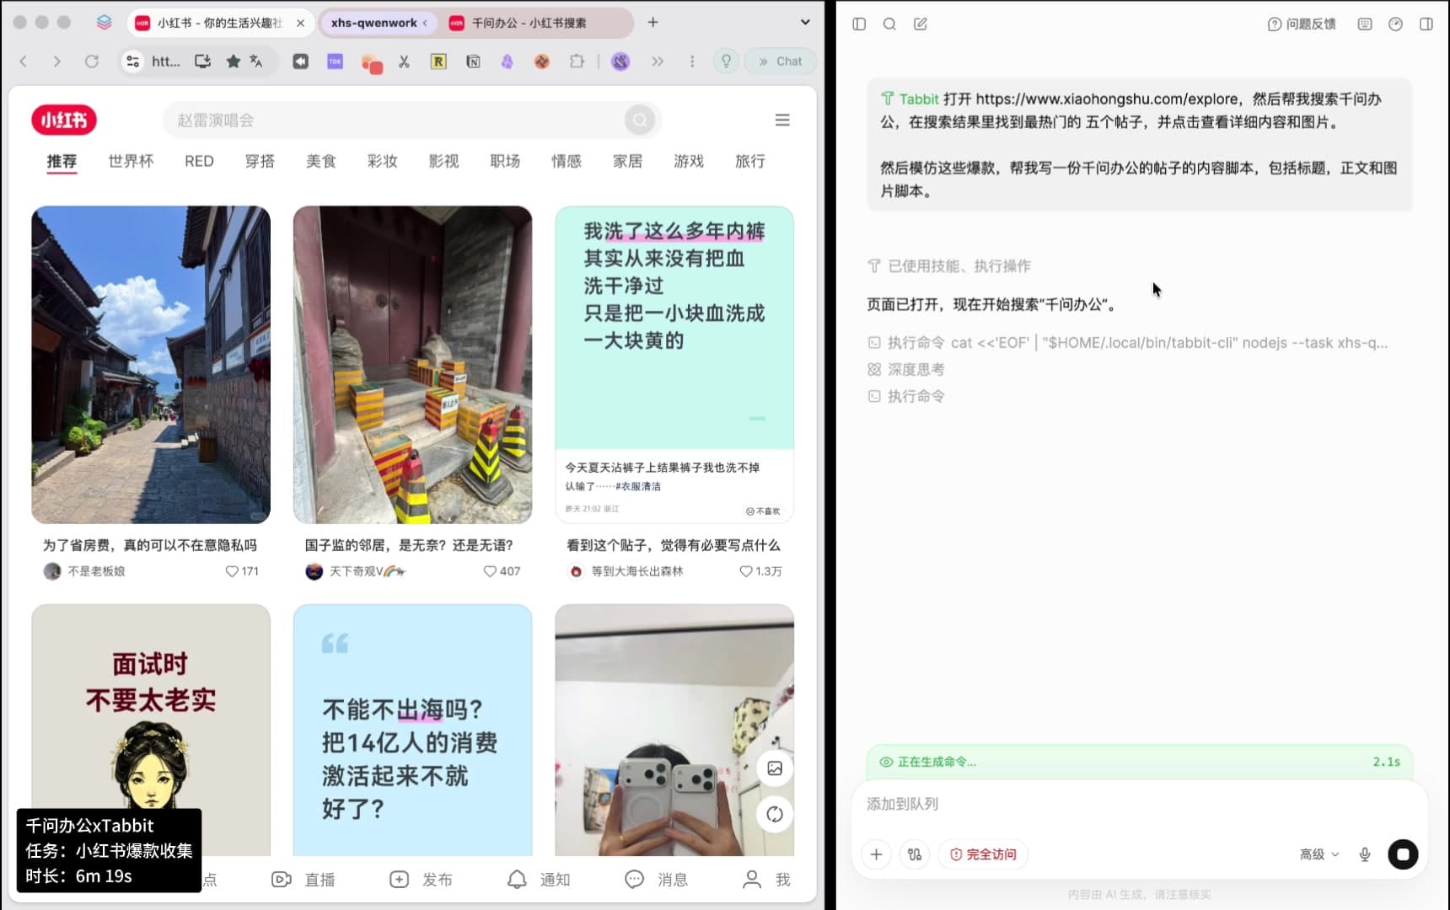Expand the 深度思考 step

(906, 369)
